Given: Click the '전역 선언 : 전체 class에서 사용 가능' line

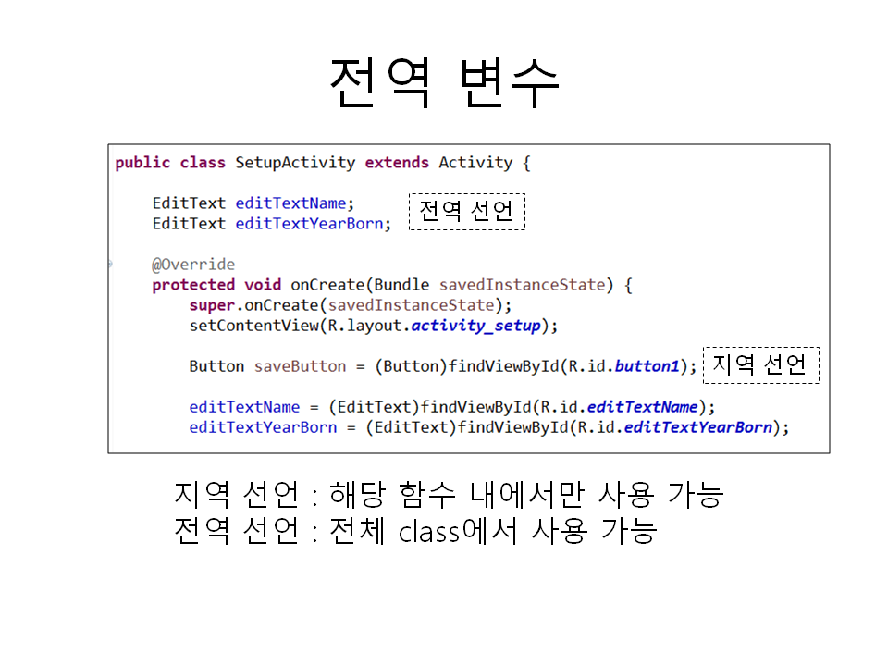Looking at the screenshot, I should point(415,531).
